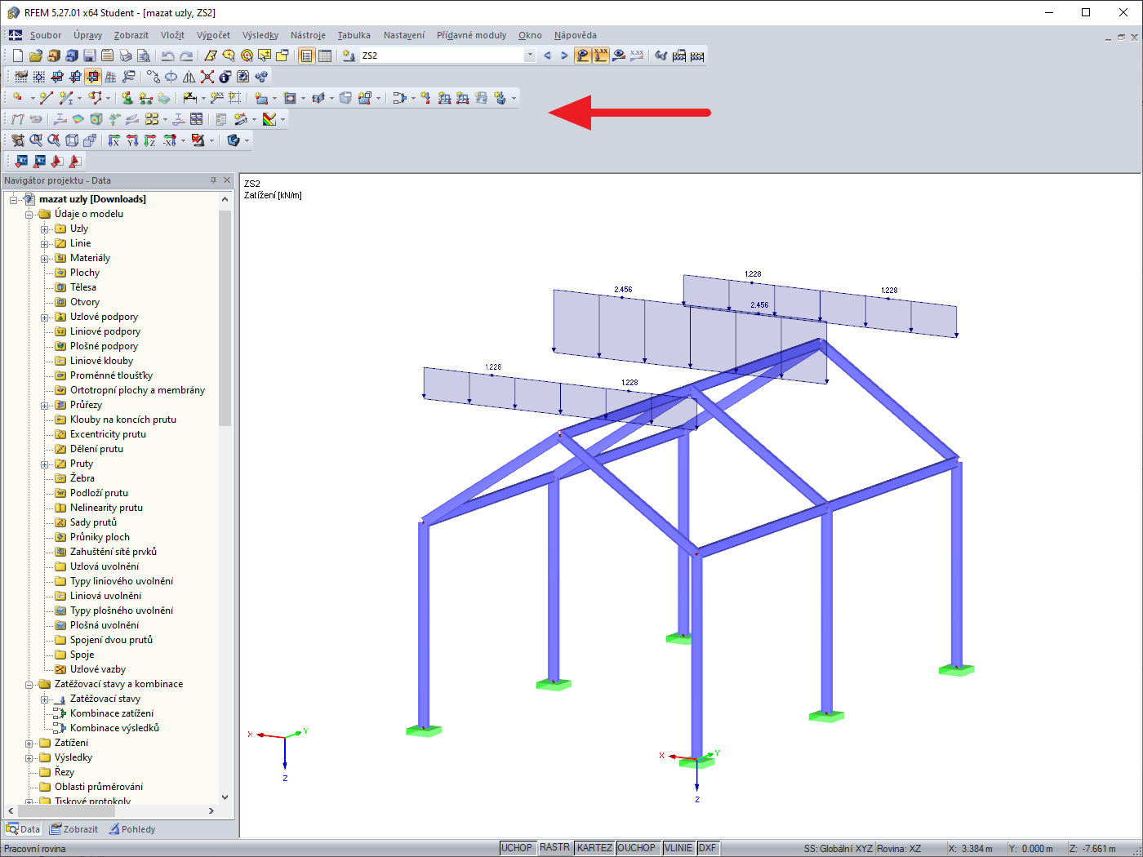Image resolution: width=1143 pixels, height=857 pixels.
Task: Show the wireframe model display icon
Action: [72, 140]
